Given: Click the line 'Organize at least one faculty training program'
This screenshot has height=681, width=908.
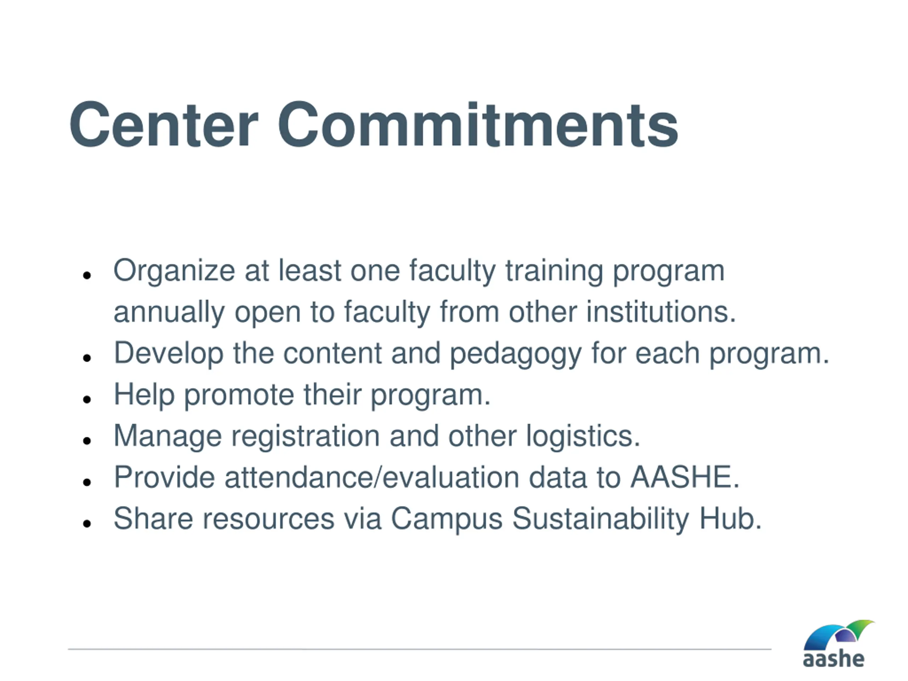Looking at the screenshot, I should coord(419,271).
